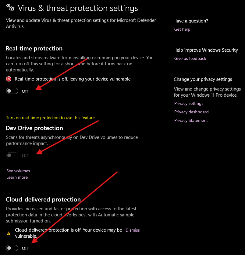Enable the Dev Drive protection switch
The width and height of the screenshot is (245, 255).
pos(12,155)
